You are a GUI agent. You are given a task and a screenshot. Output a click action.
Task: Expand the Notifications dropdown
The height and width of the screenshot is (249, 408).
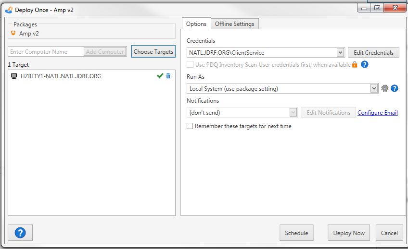tap(293, 112)
